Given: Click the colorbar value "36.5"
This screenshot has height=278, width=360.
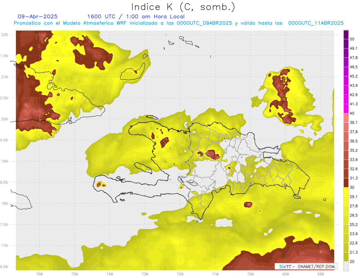Looking at the screenshot, I should coord(354,141).
